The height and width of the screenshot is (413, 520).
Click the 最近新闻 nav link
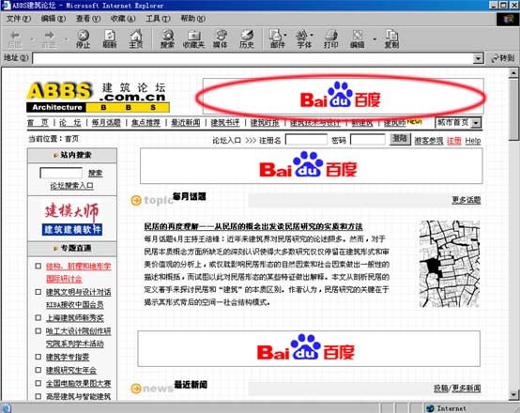pyautogui.click(x=186, y=123)
